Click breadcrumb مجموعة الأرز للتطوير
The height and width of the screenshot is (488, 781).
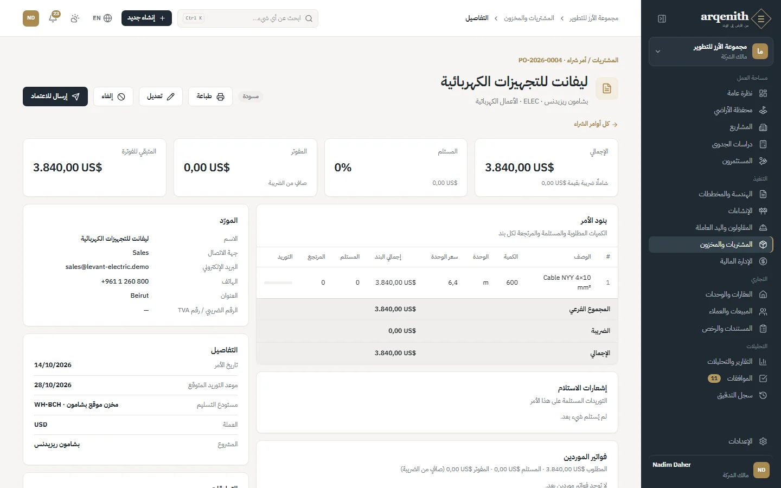[594, 18]
